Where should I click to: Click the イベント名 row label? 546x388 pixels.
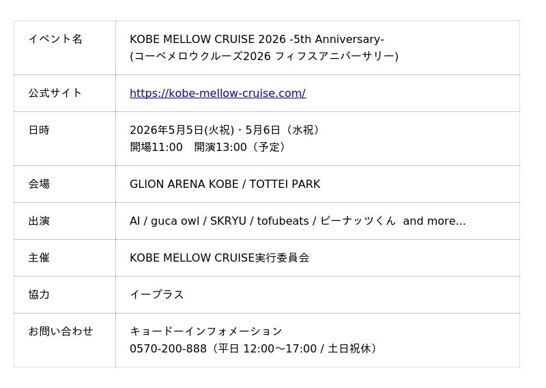point(55,39)
